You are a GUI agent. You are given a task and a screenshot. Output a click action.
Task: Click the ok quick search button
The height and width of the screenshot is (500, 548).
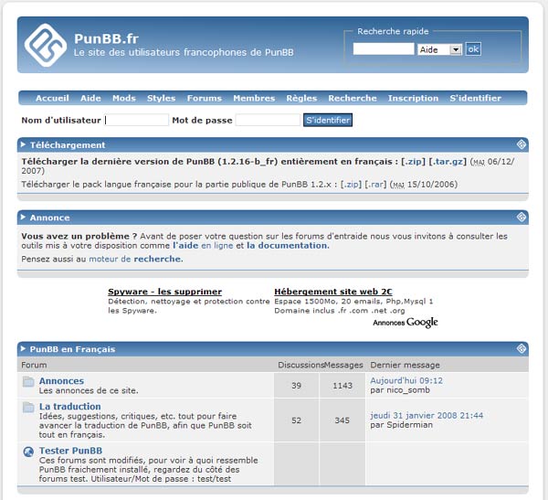click(x=473, y=49)
